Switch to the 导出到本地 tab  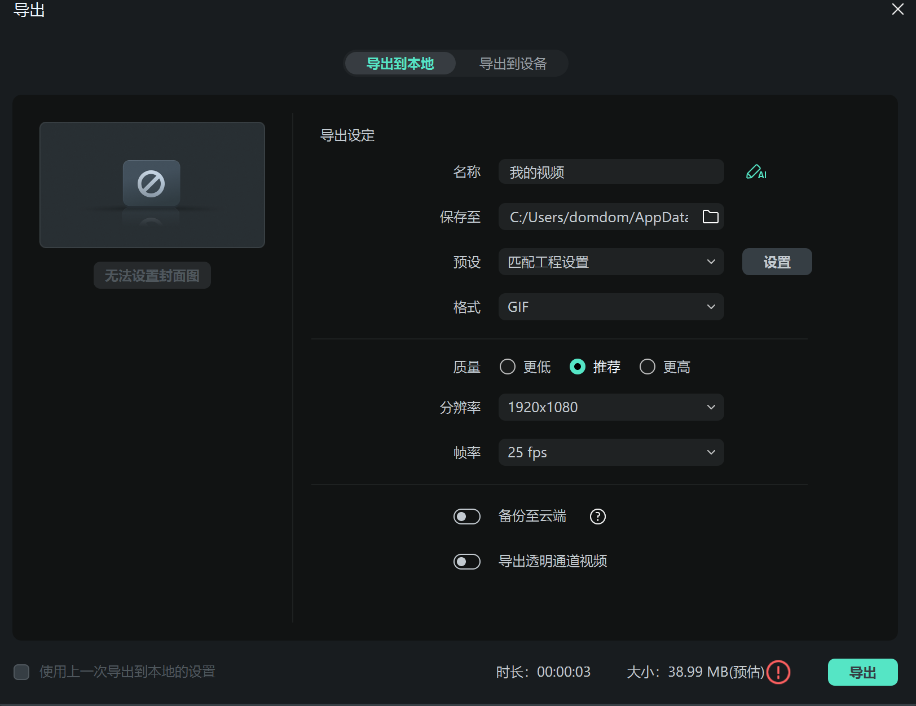pyautogui.click(x=400, y=64)
